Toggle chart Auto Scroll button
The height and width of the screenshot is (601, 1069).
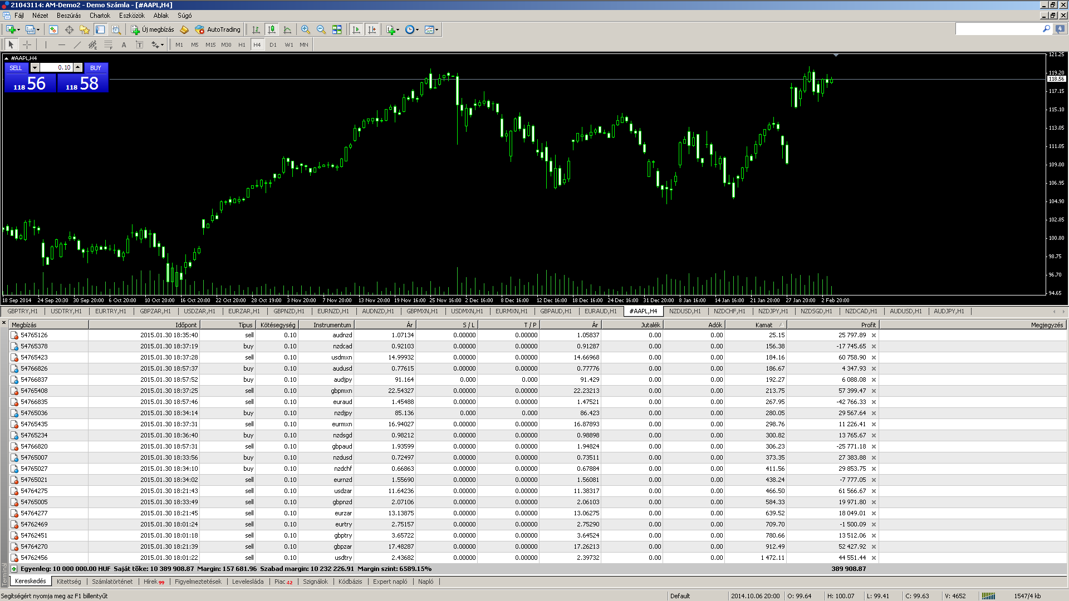point(356,29)
